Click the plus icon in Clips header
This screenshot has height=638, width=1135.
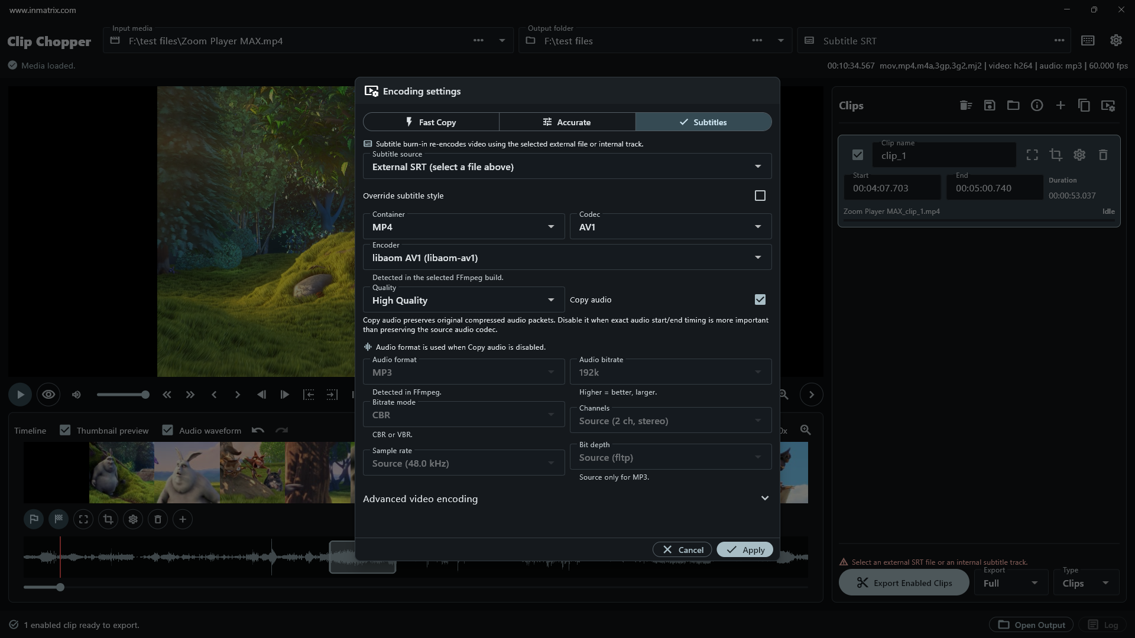pyautogui.click(x=1061, y=105)
